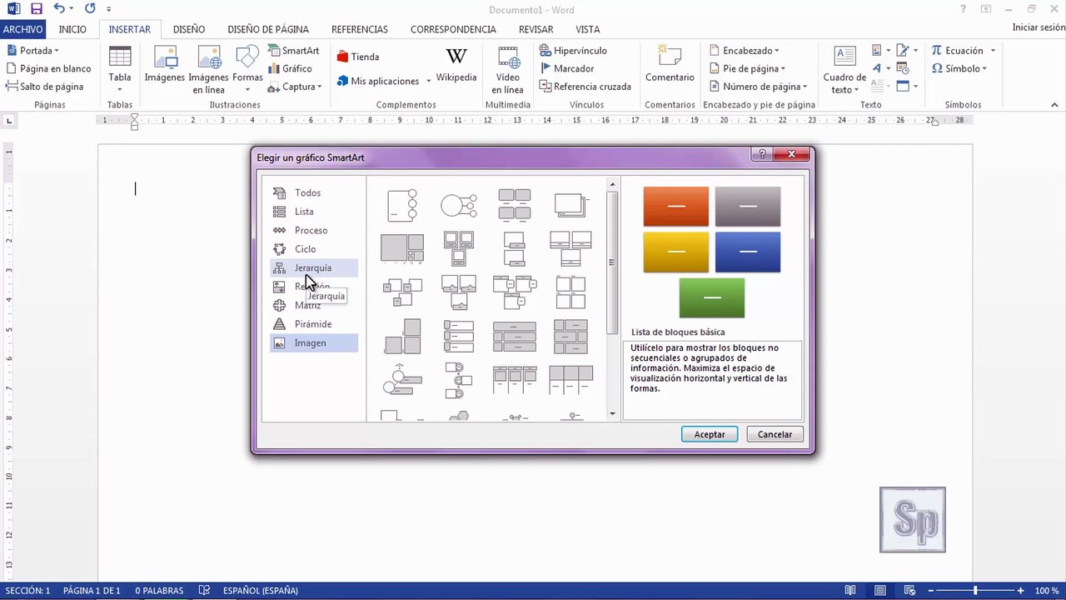Switch to the CORRESPONDENCIA tab
The width and height of the screenshot is (1066, 600).
point(453,29)
